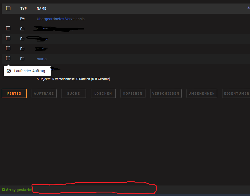The width and height of the screenshot is (250, 196).
Task: Click the green play icon beside Array gestartet
Action: (x=3, y=190)
